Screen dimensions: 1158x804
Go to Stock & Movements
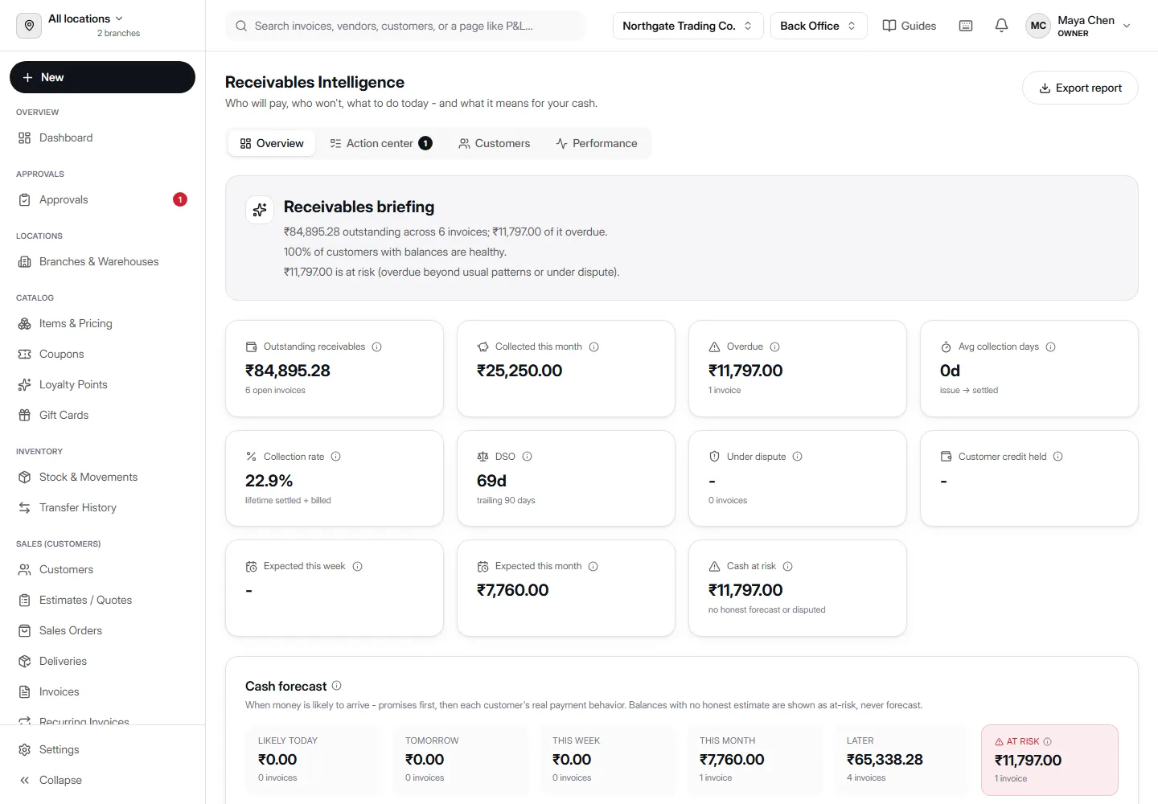pyautogui.click(x=102, y=477)
